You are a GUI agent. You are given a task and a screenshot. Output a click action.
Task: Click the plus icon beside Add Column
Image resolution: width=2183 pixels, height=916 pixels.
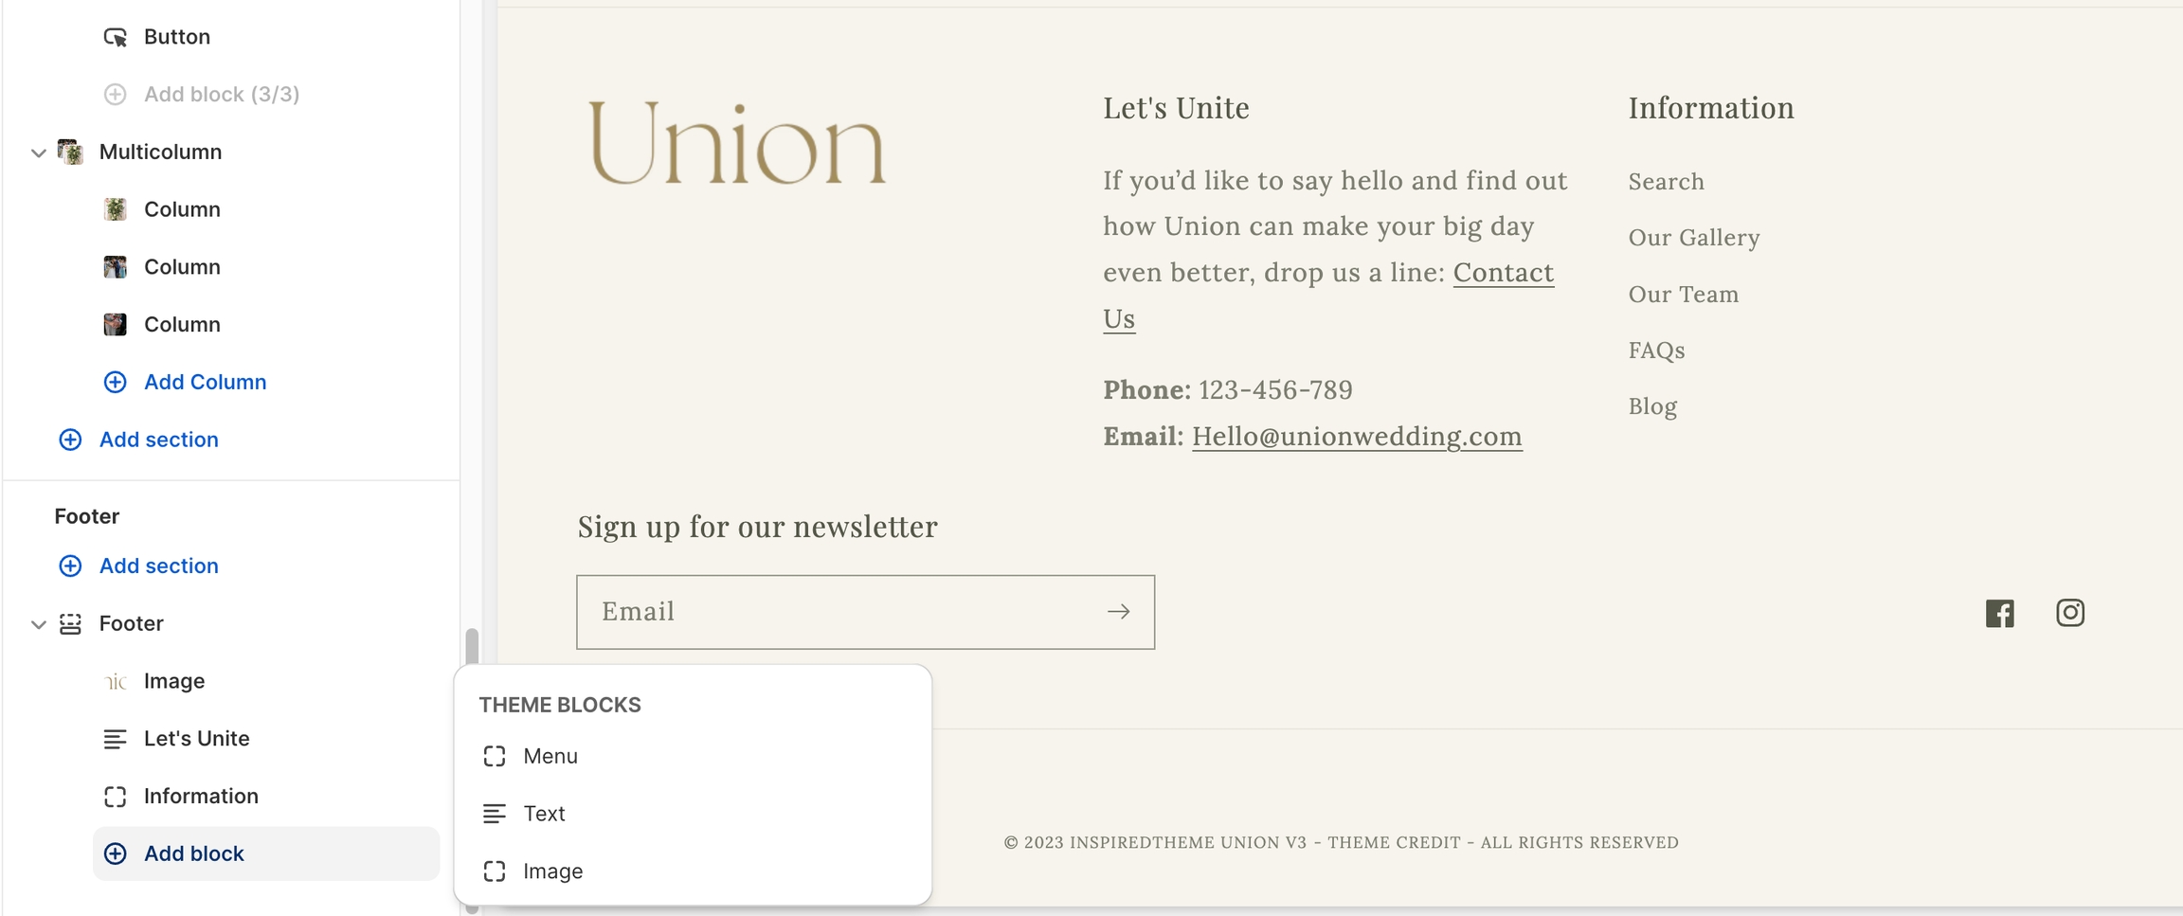point(115,382)
